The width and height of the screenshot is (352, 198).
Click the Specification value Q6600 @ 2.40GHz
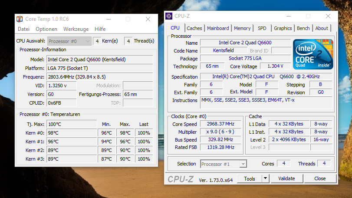click(x=266, y=76)
